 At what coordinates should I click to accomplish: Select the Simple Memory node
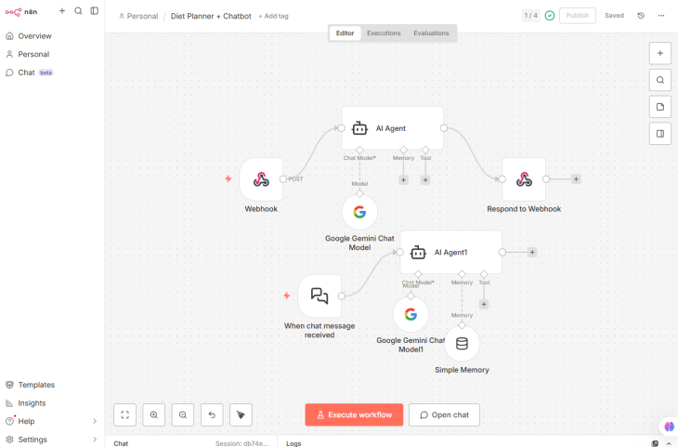tap(462, 344)
